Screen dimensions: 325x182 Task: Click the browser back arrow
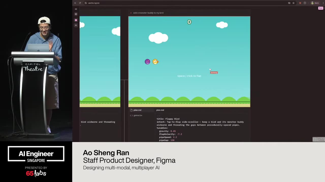tap(75, 3)
